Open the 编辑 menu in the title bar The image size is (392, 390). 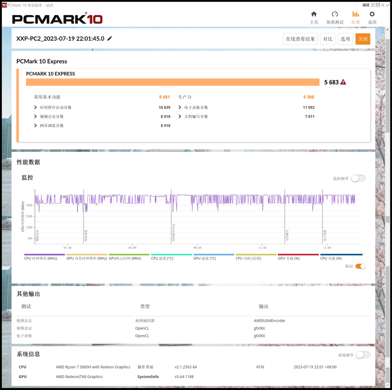366,5
